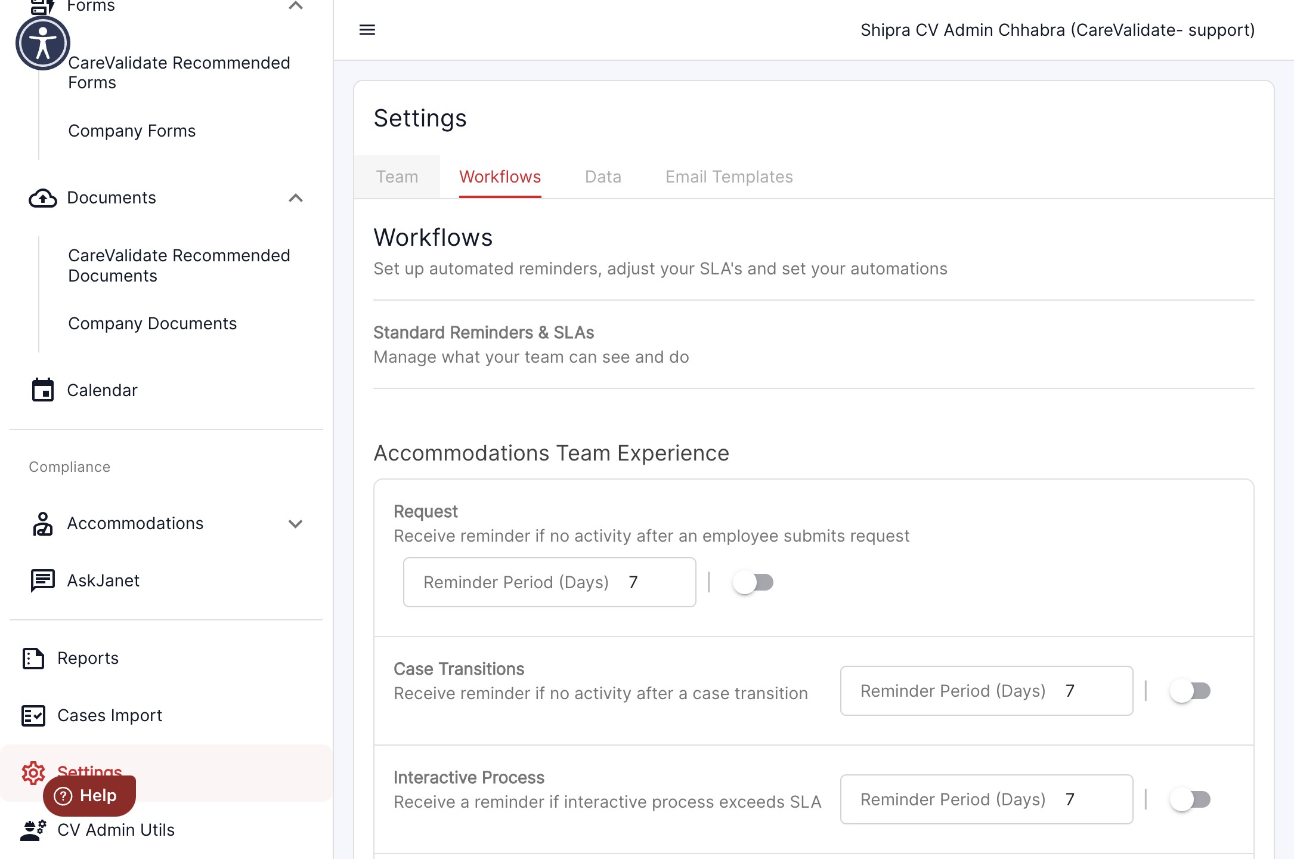Open the Email Templates tab
Image resolution: width=1294 pixels, height=859 pixels.
(x=729, y=177)
